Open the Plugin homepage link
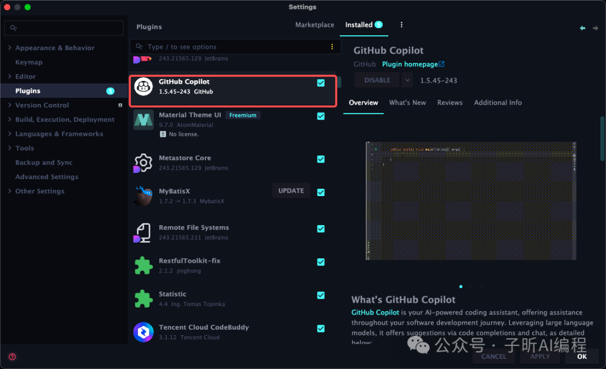The width and height of the screenshot is (606, 369). [x=413, y=64]
